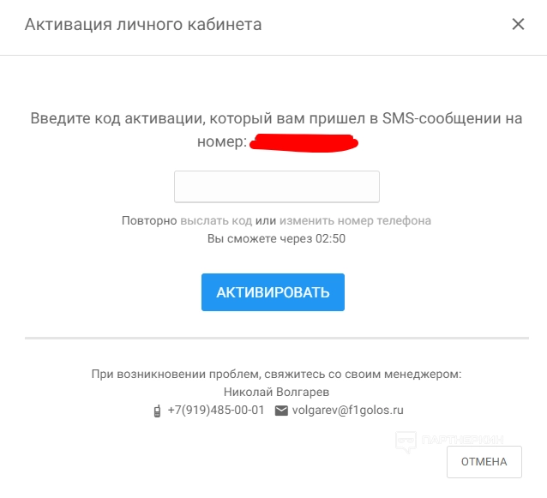Click the 'При возникновении проблем' help text
Image resolution: width=547 pixels, height=498 pixels.
pos(276,374)
